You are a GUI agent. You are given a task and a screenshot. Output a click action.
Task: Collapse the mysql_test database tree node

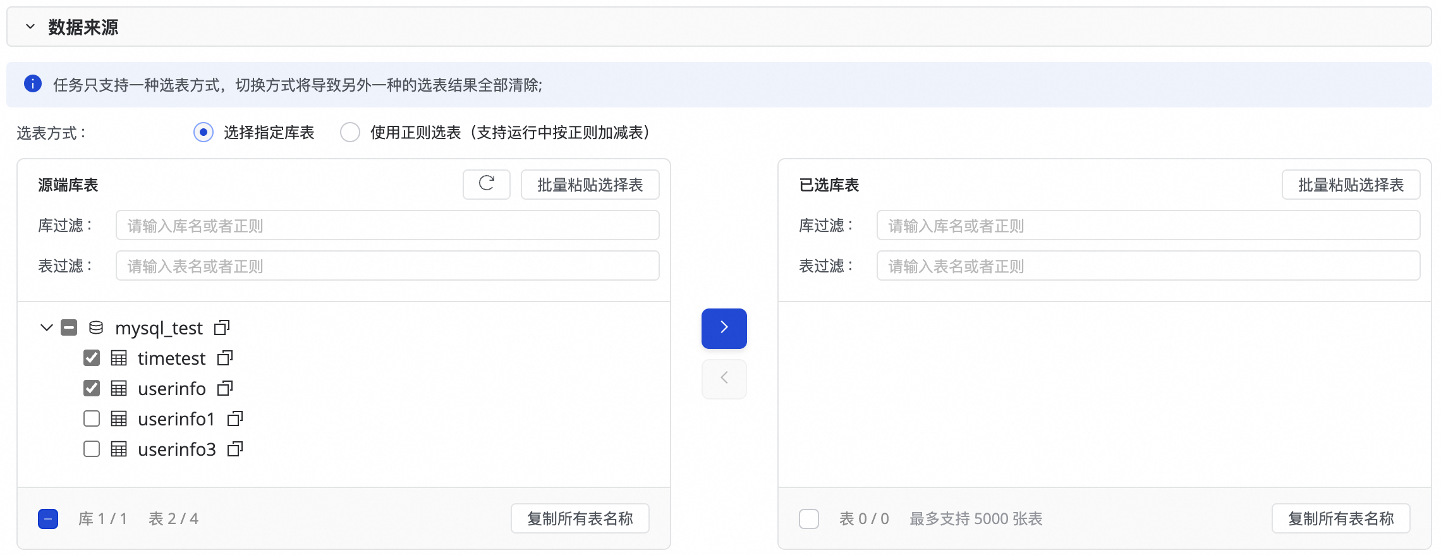[46, 327]
